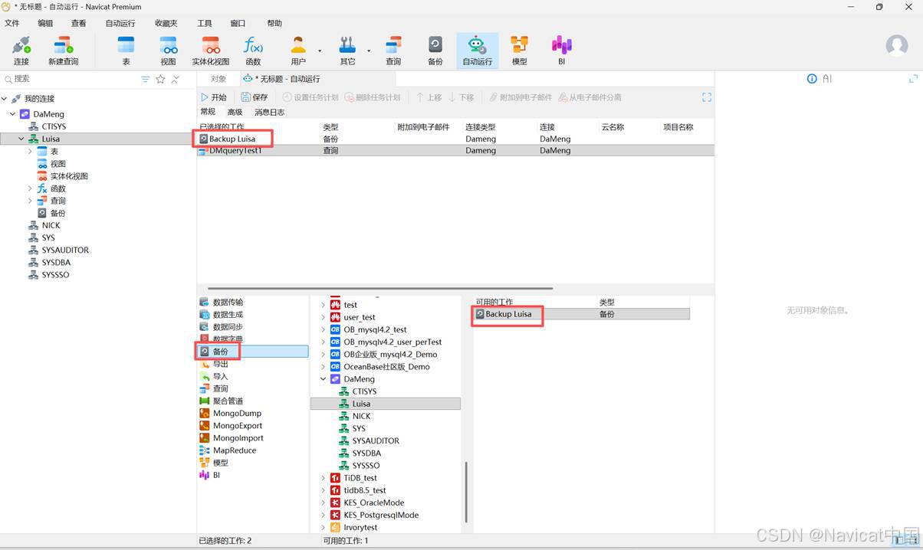Click the 用户 user toolbar icon

298,51
